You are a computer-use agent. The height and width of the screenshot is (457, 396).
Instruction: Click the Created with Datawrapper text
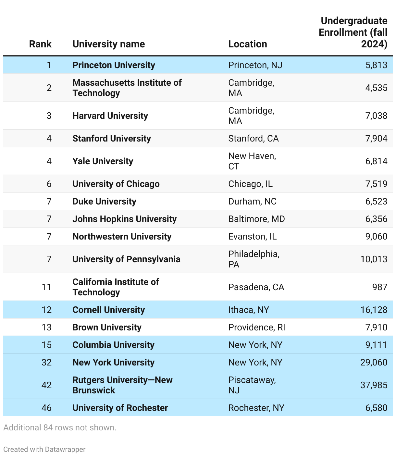[44, 449]
